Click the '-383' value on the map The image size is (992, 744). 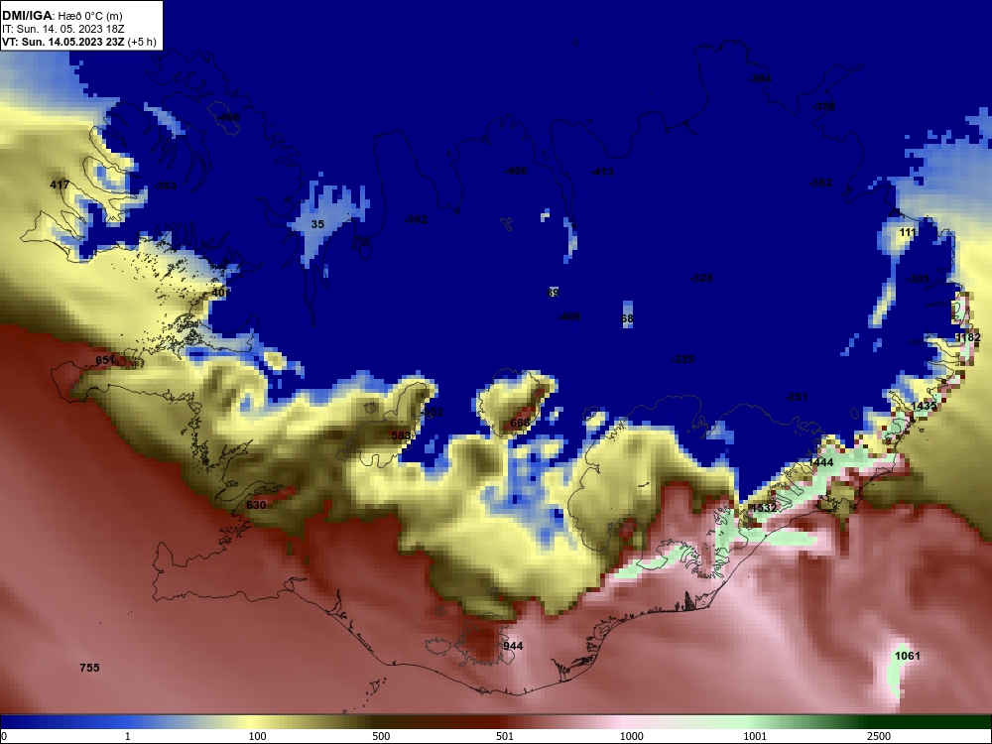[x=165, y=186]
